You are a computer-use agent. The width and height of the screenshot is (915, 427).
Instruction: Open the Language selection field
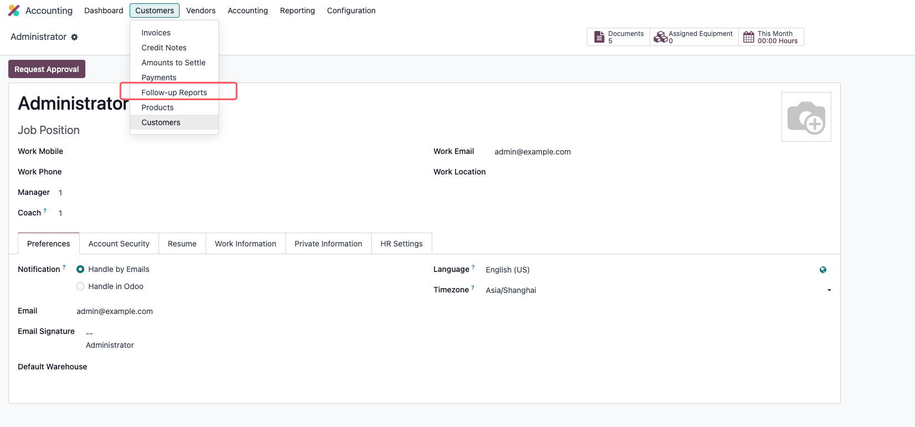coord(648,270)
